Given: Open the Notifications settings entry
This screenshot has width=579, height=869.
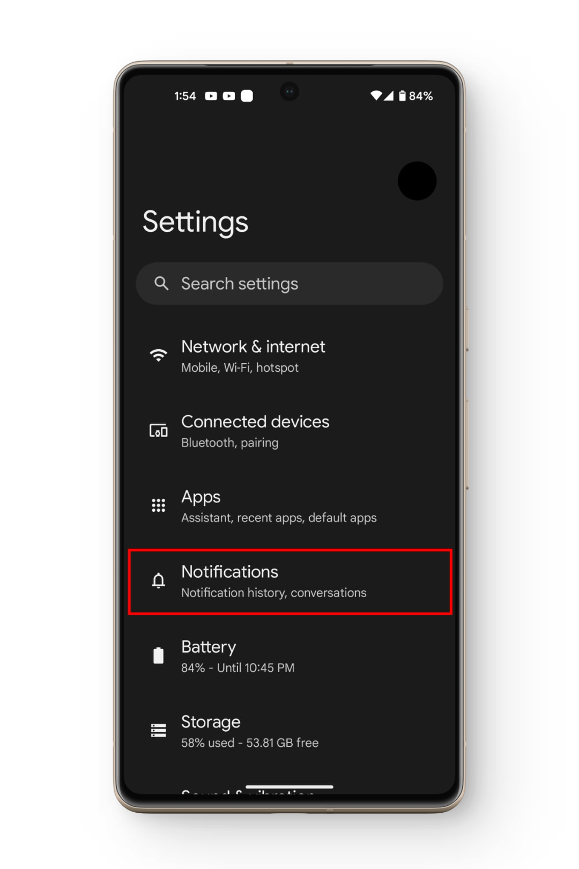Looking at the screenshot, I should [289, 581].
